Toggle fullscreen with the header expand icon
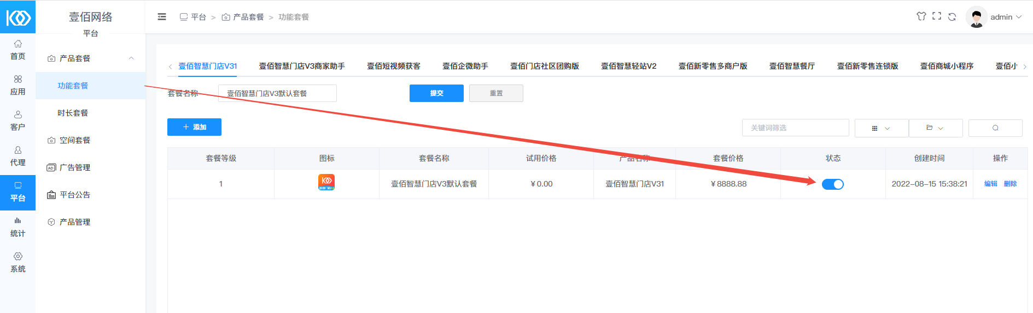 pos(937,16)
